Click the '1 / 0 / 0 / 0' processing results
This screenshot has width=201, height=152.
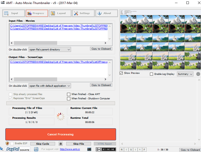31,122
